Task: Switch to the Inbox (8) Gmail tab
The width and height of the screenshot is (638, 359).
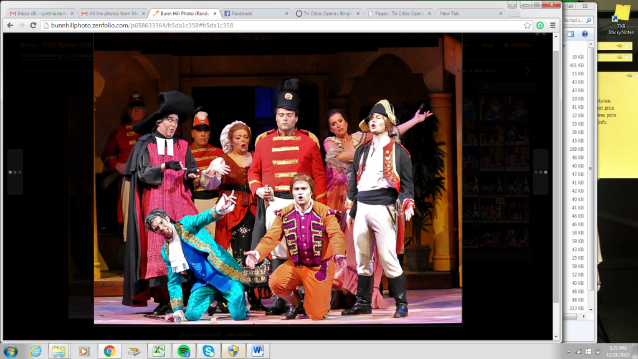Action: [39, 13]
